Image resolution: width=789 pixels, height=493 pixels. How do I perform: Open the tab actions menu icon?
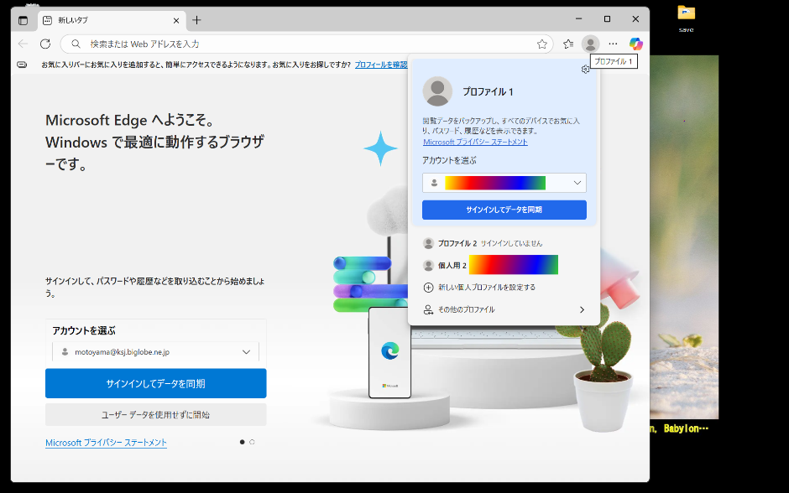(x=24, y=21)
